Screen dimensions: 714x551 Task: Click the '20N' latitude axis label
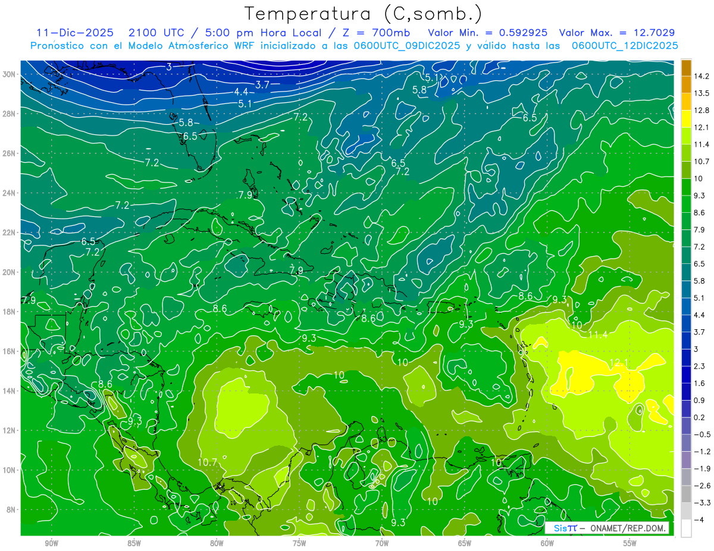tap(10, 272)
